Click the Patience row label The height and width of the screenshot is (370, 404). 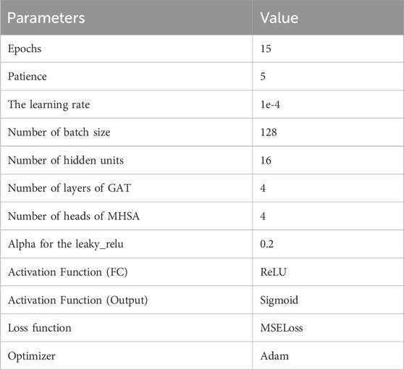point(28,77)
